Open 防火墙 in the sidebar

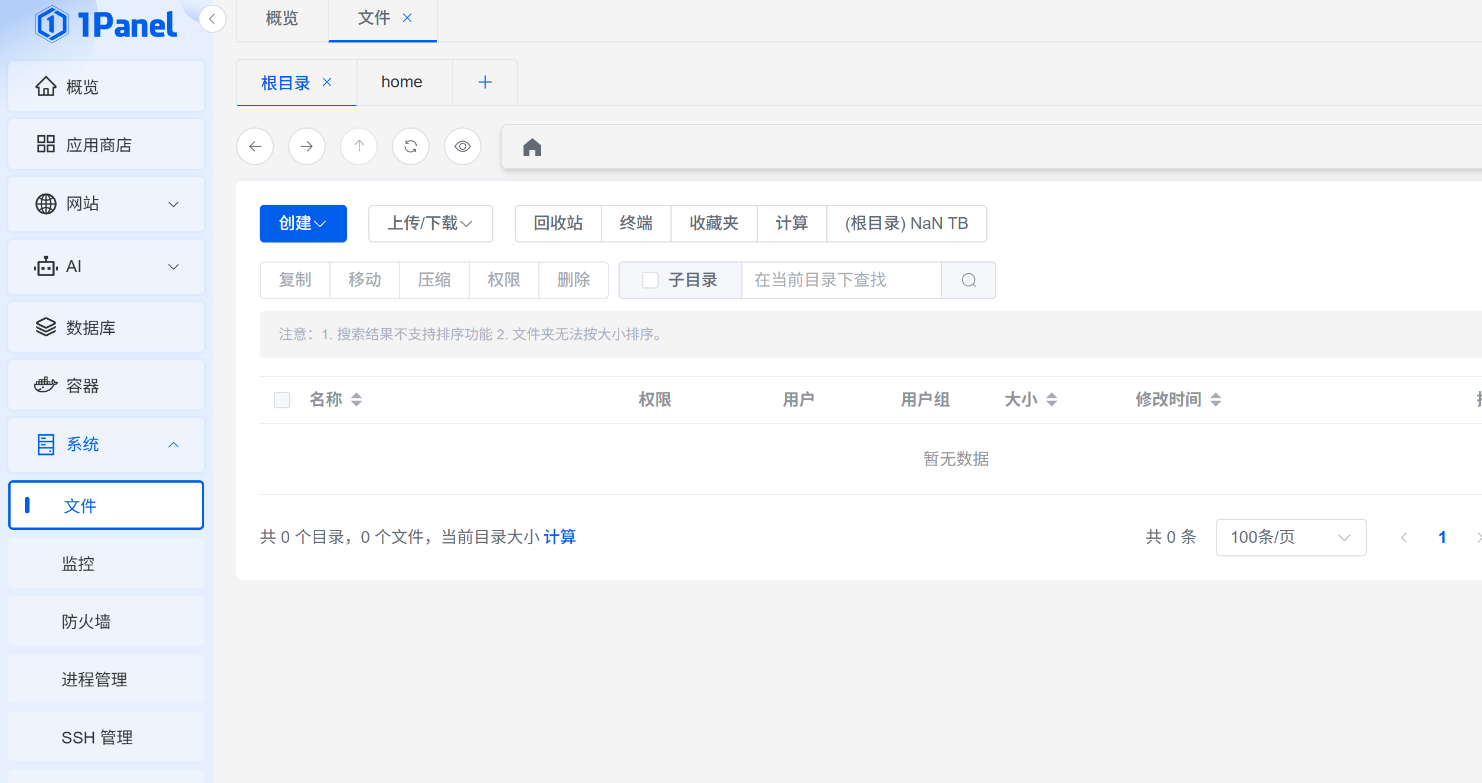pyautogui.click(x=86, y=621)
